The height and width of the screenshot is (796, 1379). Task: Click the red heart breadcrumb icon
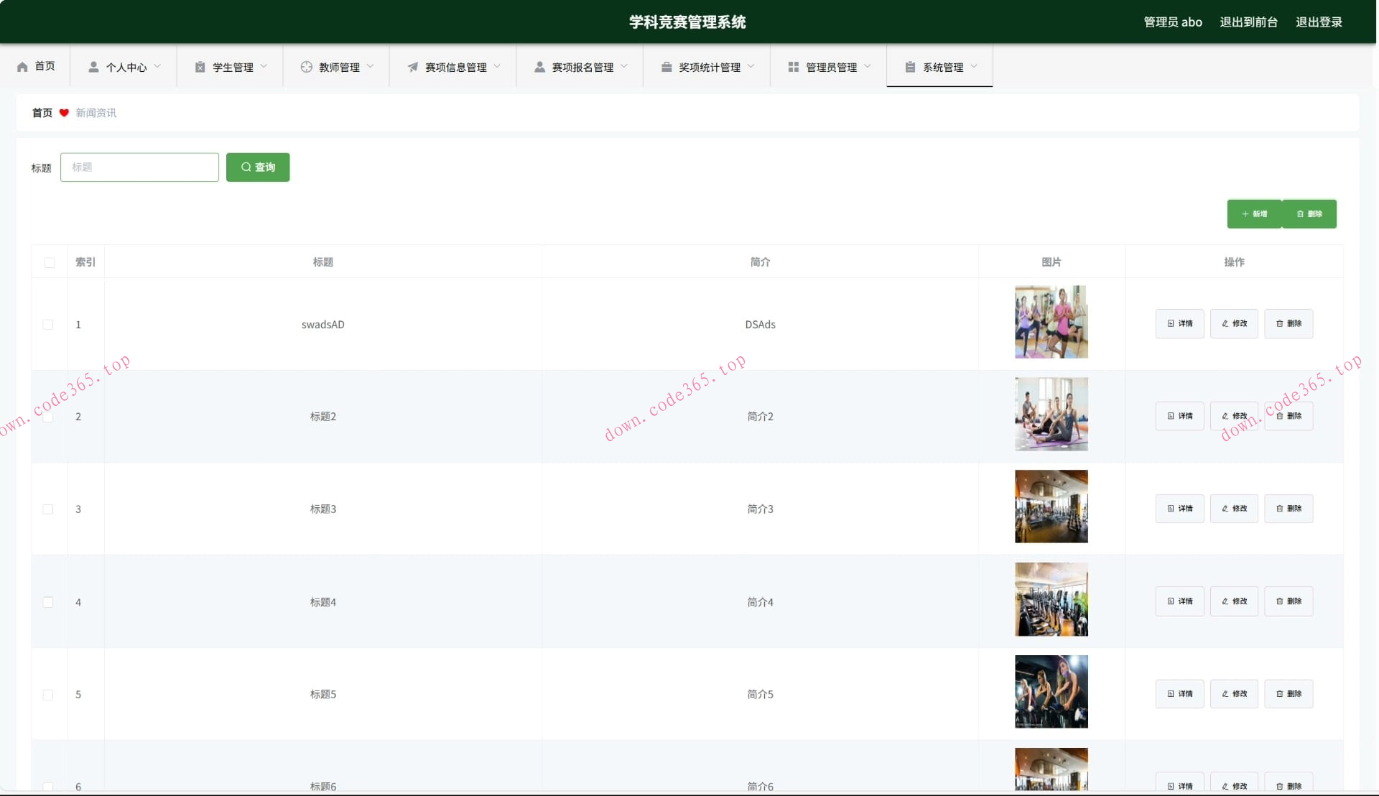[x=64, y=113]
